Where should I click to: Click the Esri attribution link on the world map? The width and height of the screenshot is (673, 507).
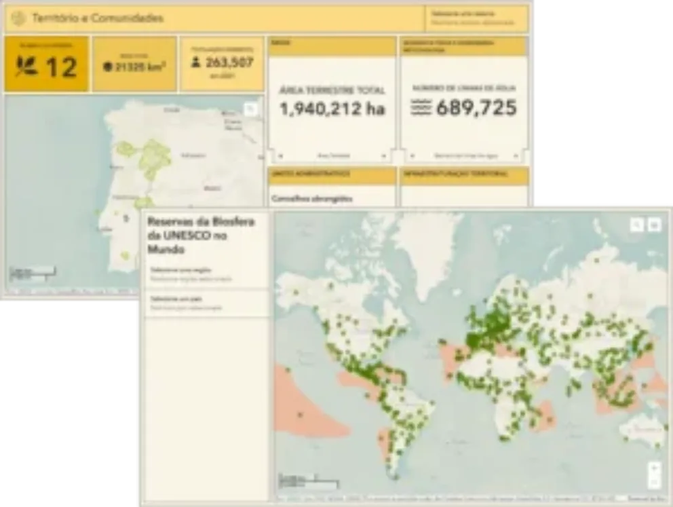pos(648,498)
